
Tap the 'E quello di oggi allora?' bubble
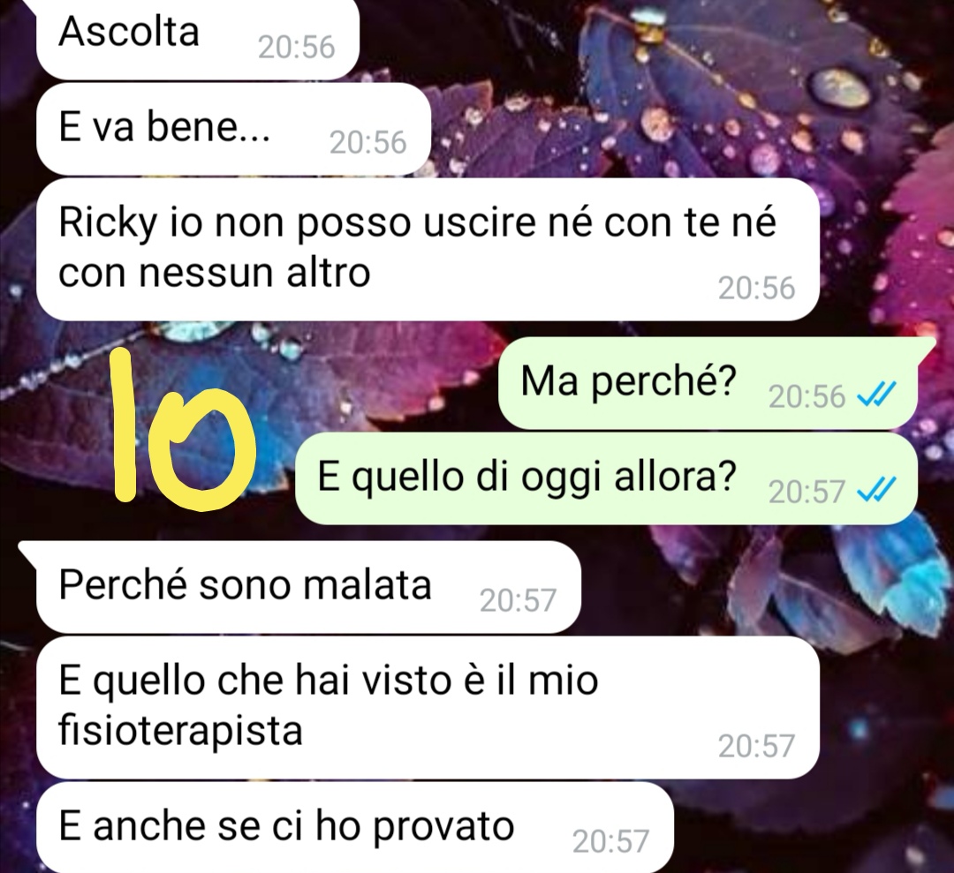pyautogui.click(x=606, y=478)
